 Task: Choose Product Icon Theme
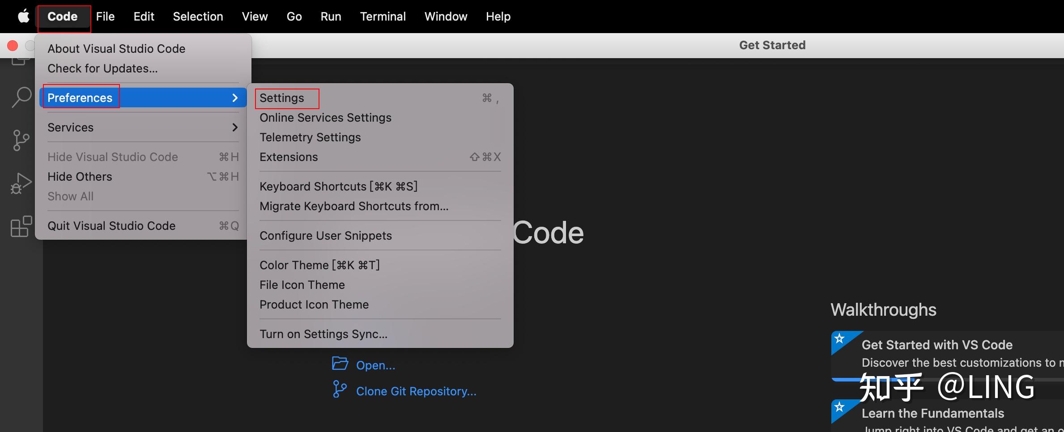pos(380,305)
